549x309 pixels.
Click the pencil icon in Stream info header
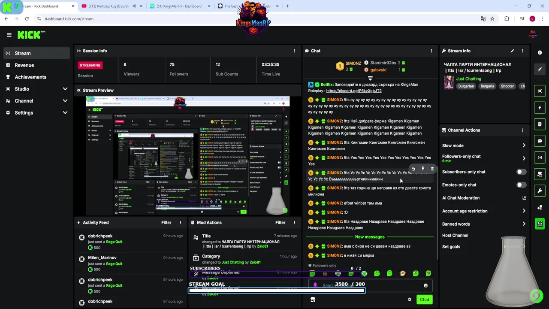click(x=512, y=51)
